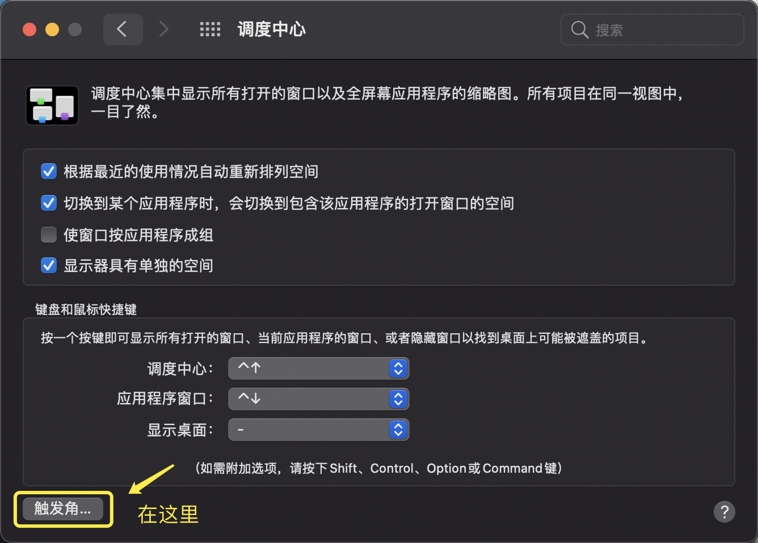Open the 调度中心 shortcut dropdown
This screenshot has height=543, width=758.
tap(318, 368)
